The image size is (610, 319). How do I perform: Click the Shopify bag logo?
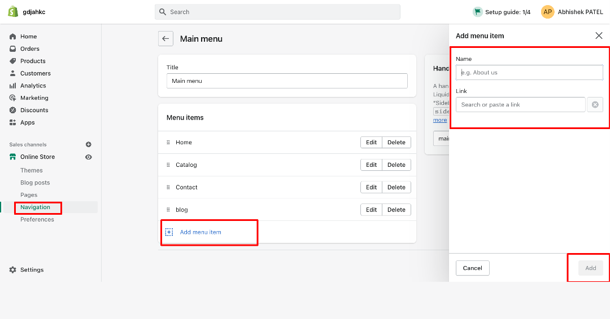(x=13, y=12)
